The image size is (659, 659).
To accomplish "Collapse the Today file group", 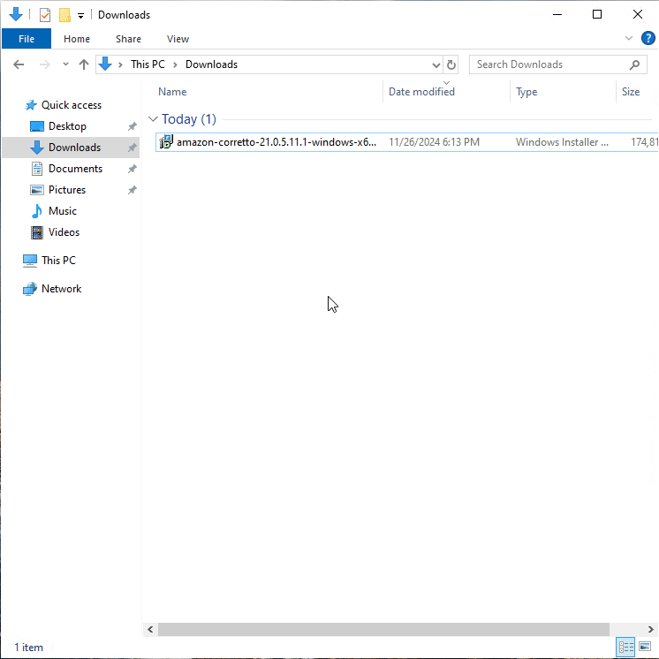I will pos(154,119).
